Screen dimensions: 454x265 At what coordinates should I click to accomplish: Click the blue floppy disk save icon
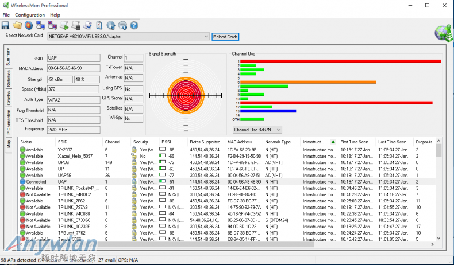click(5, 25)
